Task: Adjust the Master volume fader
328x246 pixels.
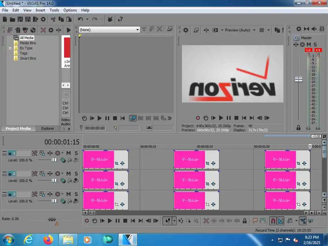Action: coord(299,79)
